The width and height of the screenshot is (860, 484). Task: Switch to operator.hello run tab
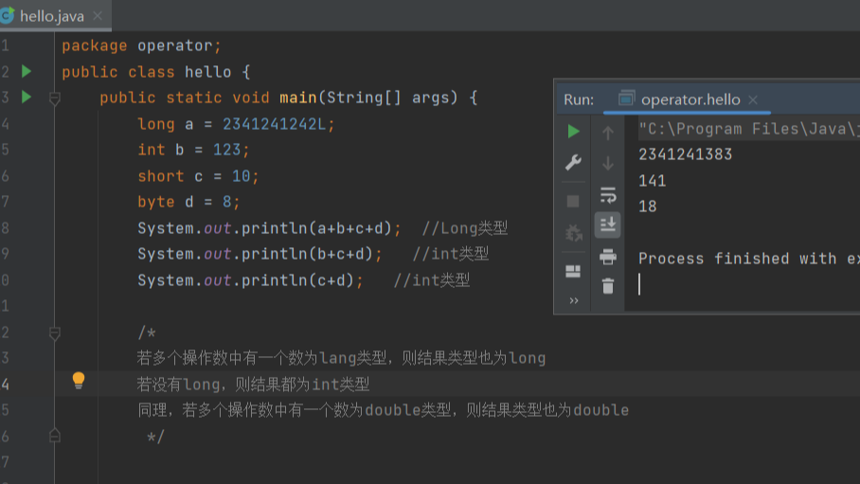[690, 99]
